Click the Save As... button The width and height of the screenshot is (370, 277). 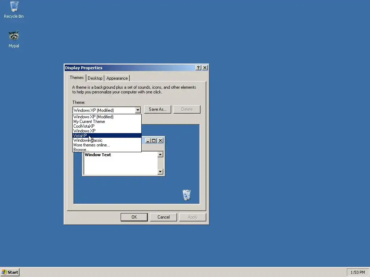[x=158, y=109]
